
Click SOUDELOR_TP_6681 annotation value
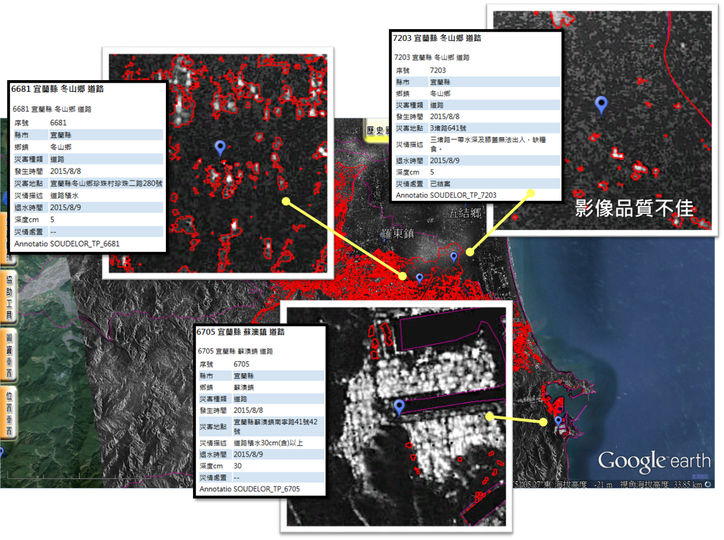[85, 243]
